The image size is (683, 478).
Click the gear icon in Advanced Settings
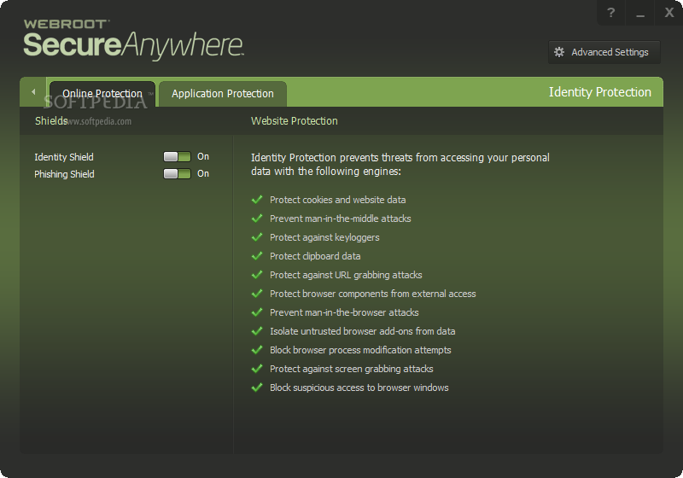[x=559, y=52]
